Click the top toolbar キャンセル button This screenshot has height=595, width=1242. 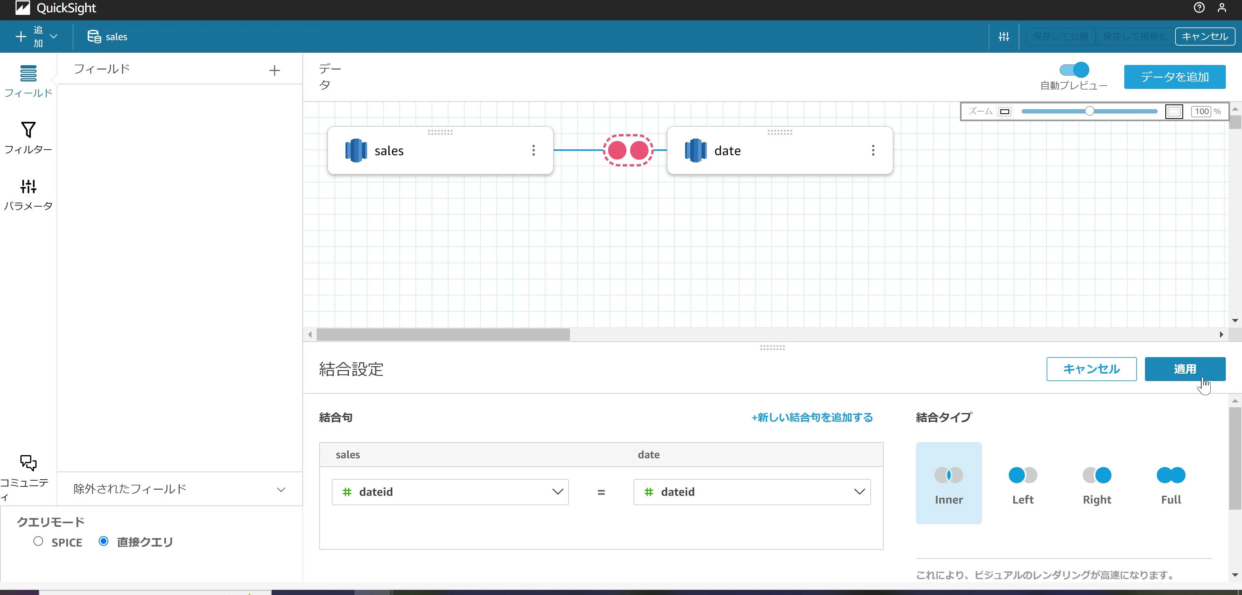(1205, 37)
